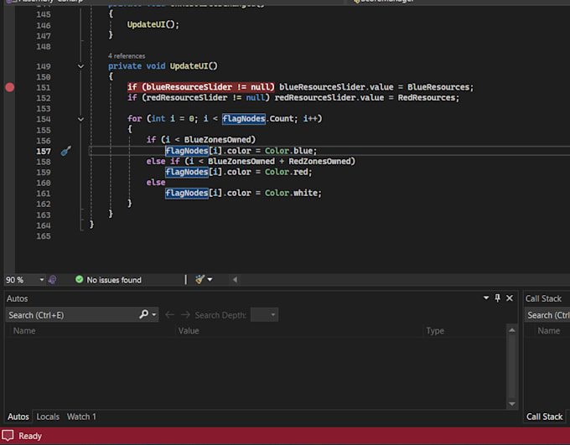Switch to the Watch 1 tab

tap(81, 417)
